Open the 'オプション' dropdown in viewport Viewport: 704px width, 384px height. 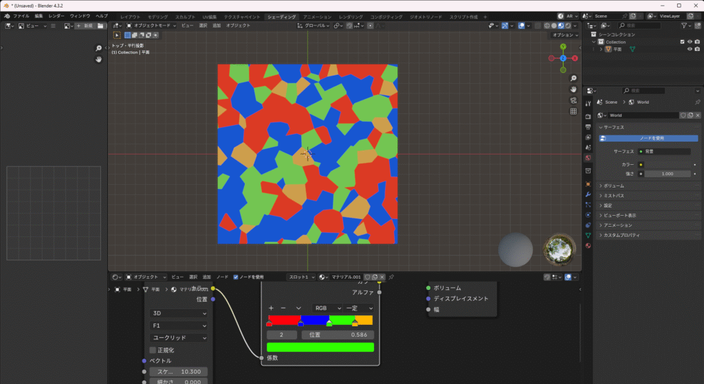[565, 35]
